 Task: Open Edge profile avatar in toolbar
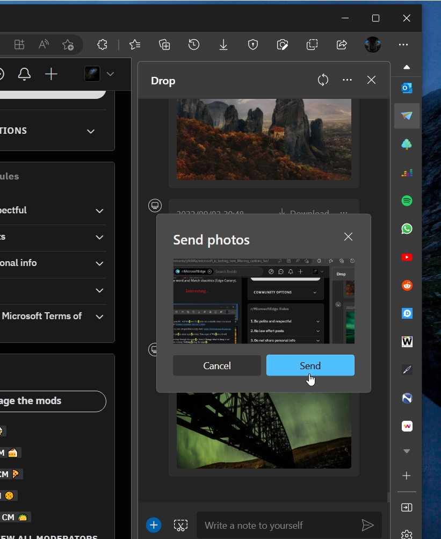pos(373,45)
